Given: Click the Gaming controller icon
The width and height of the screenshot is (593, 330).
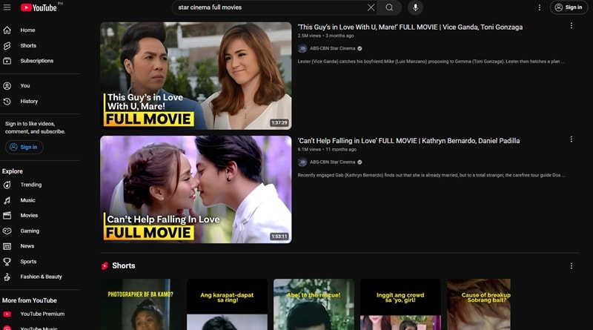Looking at the screenshot, I should click(x=7, y=231).
